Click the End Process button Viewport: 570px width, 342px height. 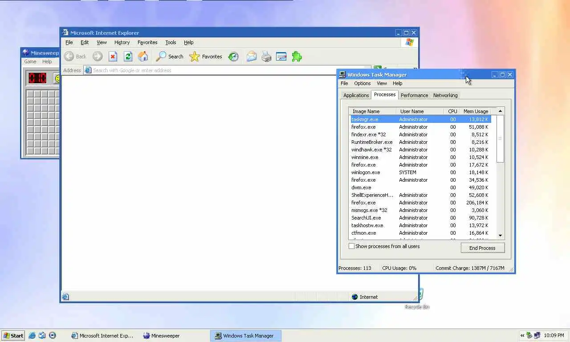tap(483, 248)
